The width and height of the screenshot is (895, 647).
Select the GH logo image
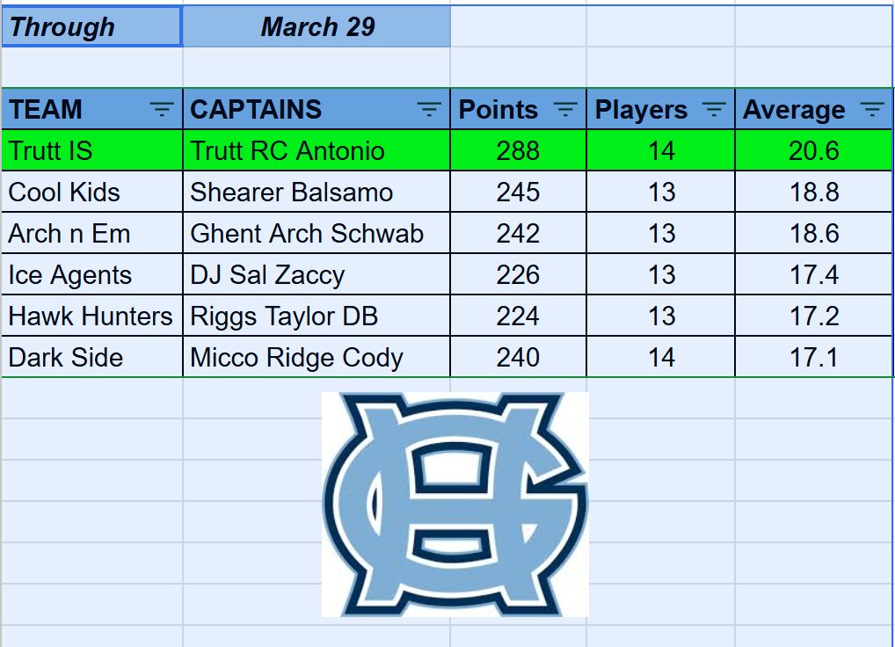click(x=455, y=505)
